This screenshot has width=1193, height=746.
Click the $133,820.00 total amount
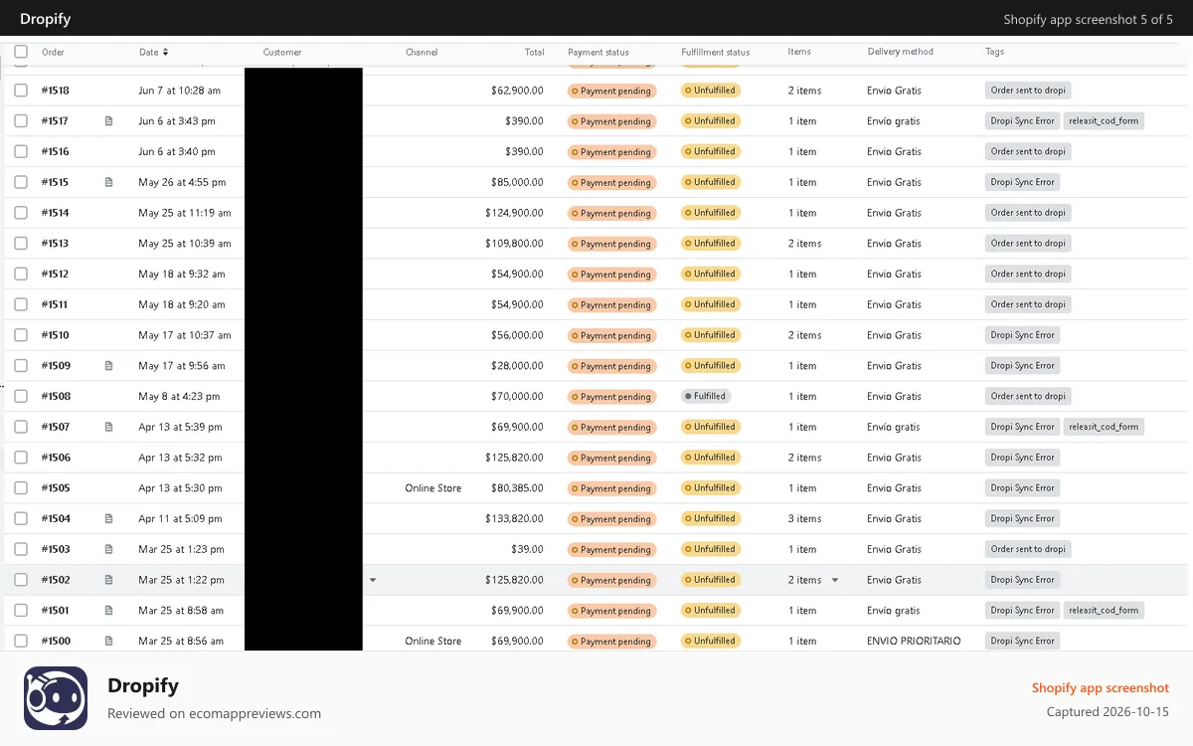point(514,518)
